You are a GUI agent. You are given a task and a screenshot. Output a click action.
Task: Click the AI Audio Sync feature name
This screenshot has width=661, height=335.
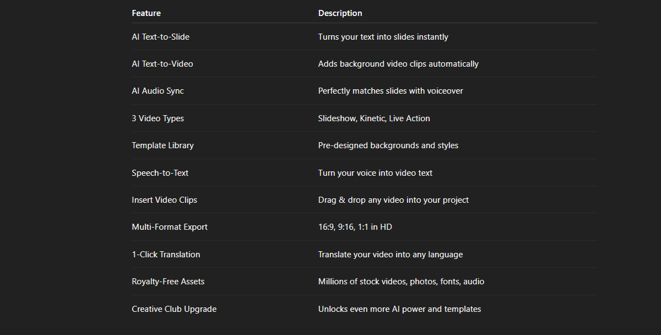pyautogui.click(x=158, y=91)
